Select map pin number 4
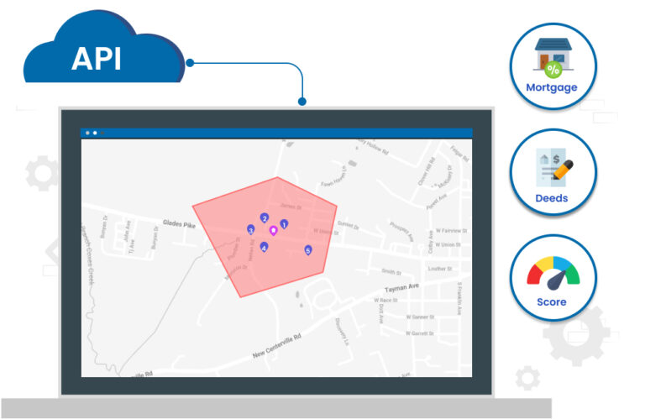645x419 pixels. tap(264, 248)
